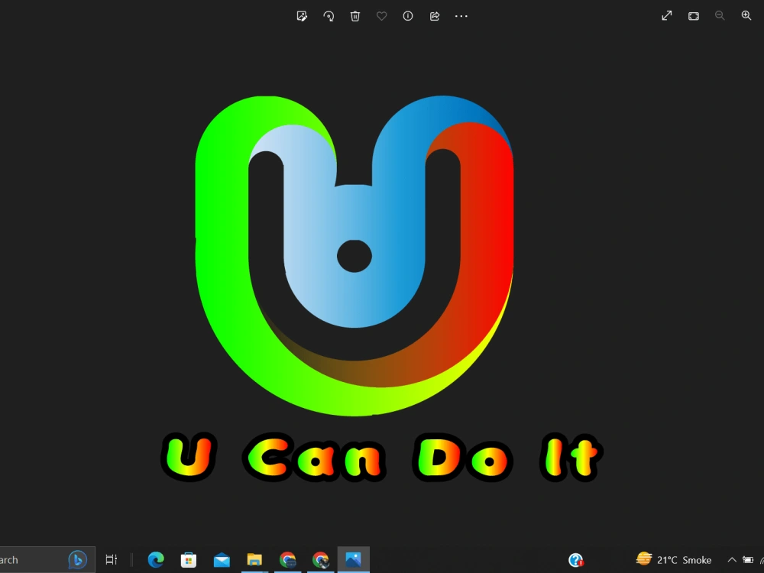
Task: Share the current photo
Action: point(435,15)
